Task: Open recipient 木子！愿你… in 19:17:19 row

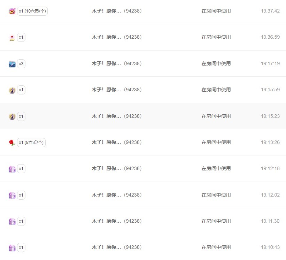Action: click(x=106, y=63)
